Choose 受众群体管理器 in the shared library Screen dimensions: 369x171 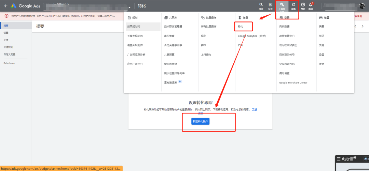coord(173,26)
